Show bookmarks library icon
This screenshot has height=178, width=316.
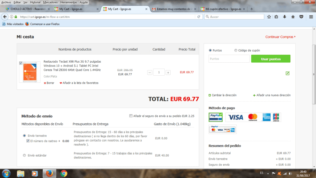(276, 17)
